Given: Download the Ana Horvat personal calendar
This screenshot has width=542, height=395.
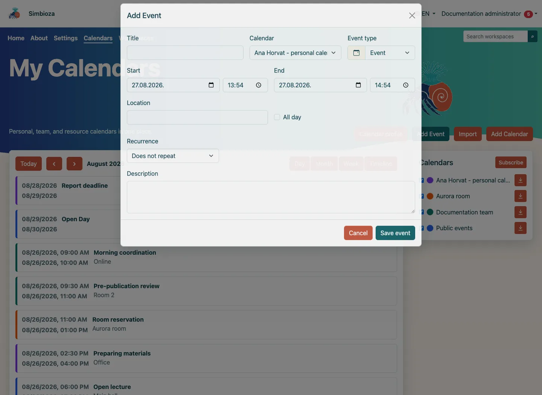Looking at the screenshot, I should click(x=521, y=180).
